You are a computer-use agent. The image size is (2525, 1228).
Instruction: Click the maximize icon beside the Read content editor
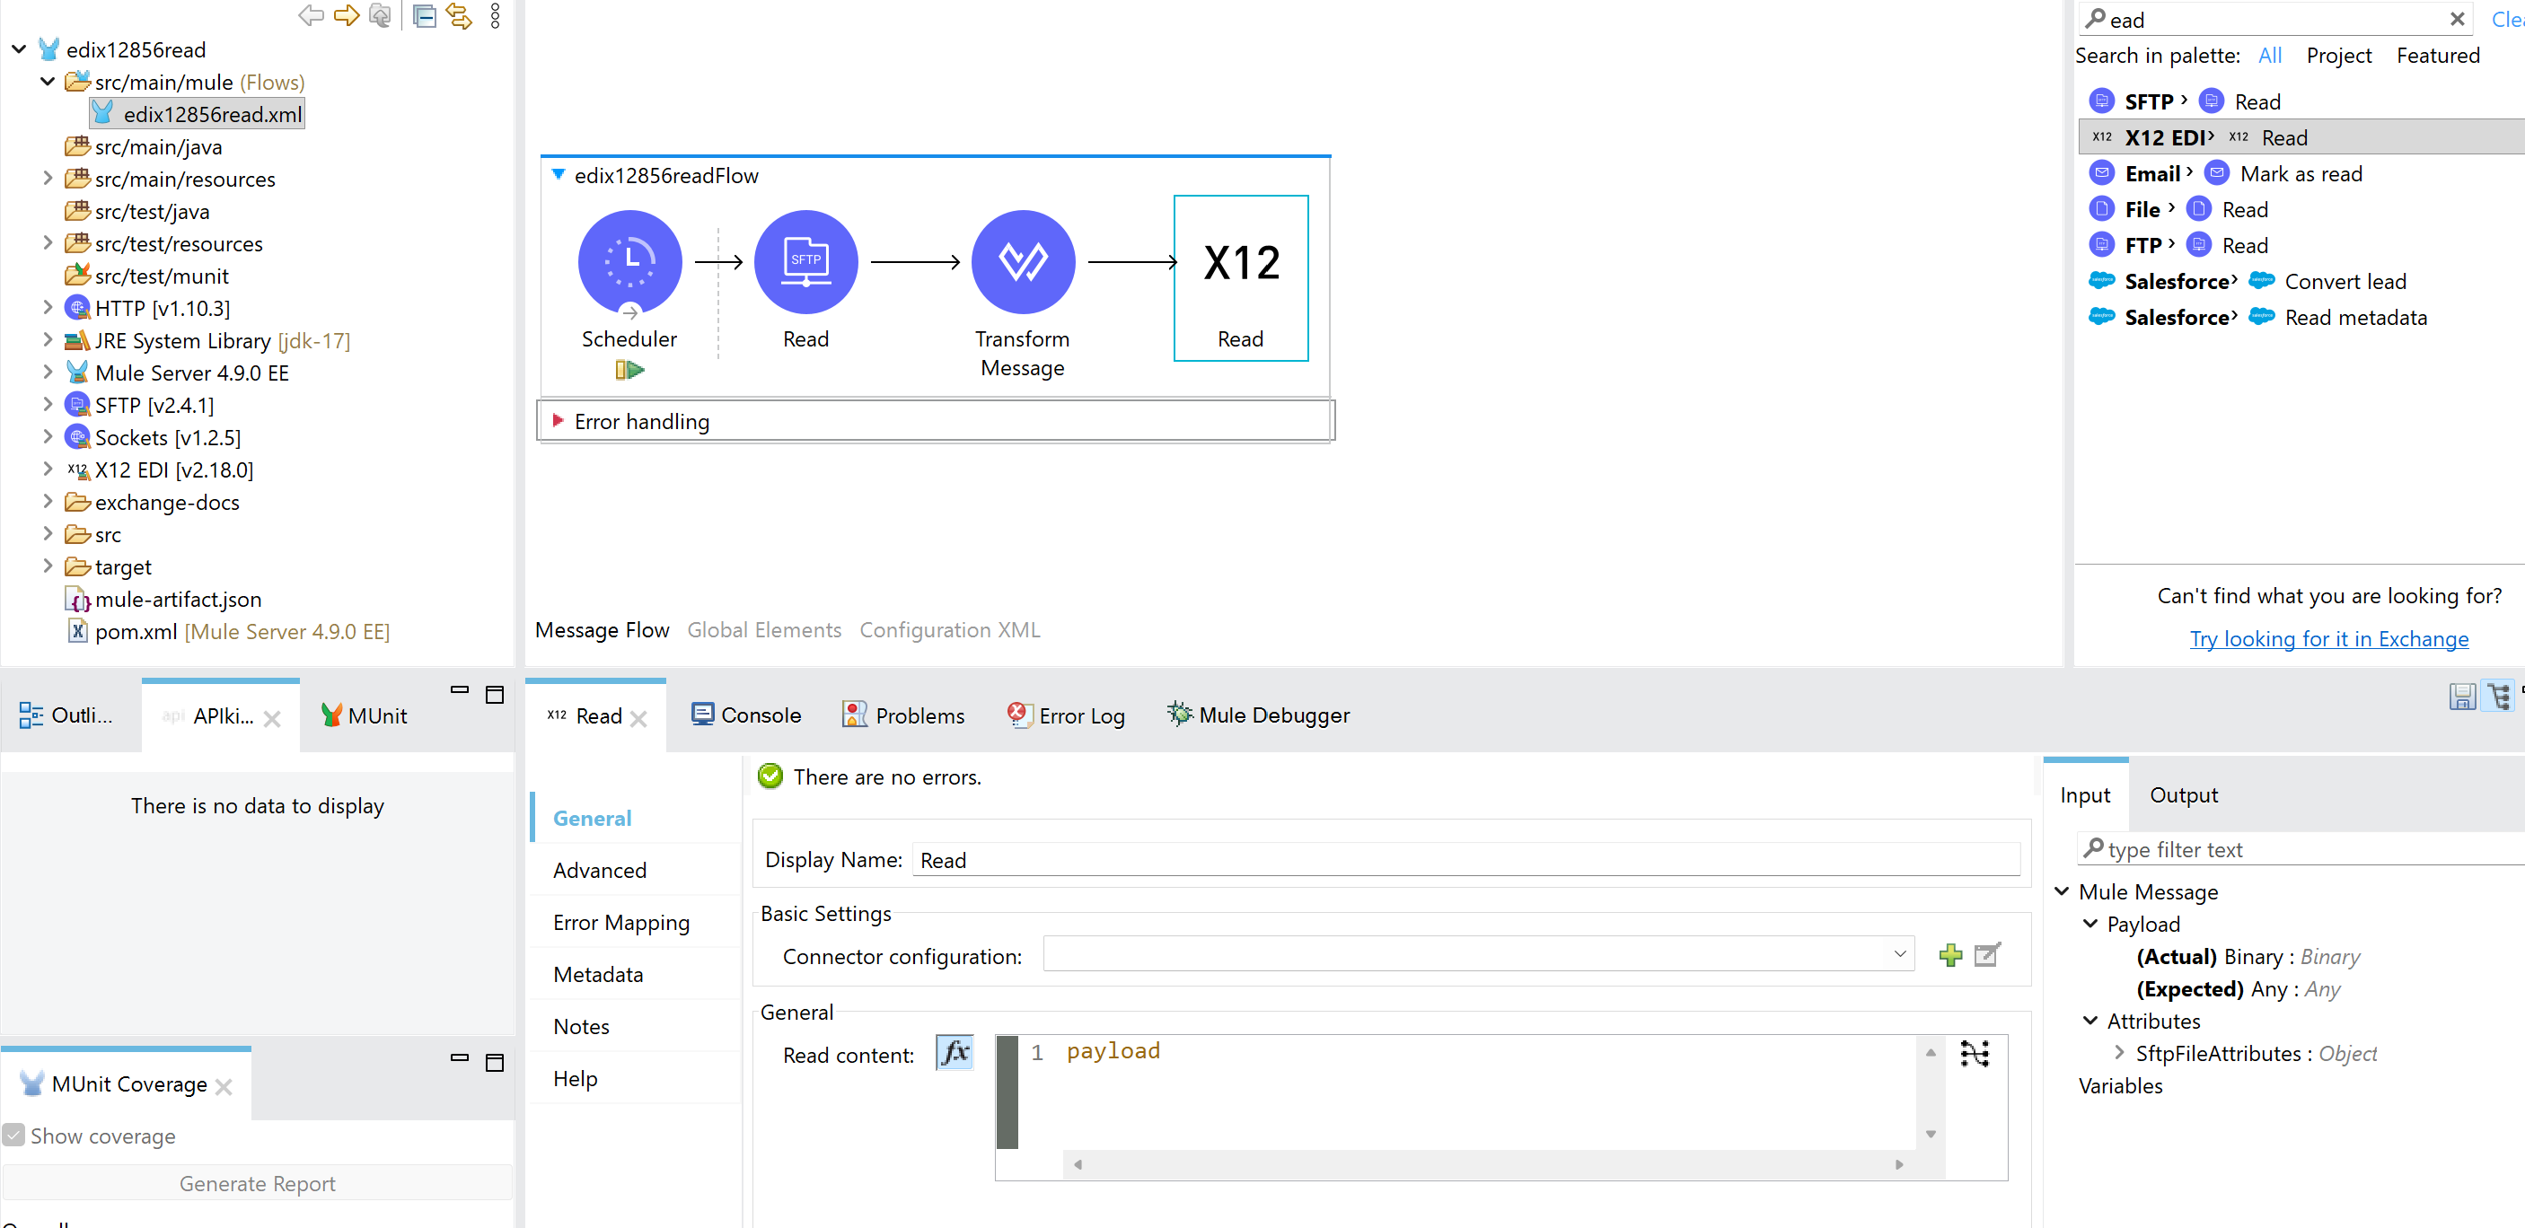[1975, 1054]
